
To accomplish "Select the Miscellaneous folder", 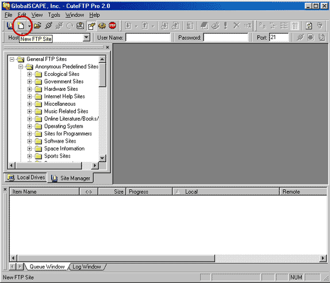I will coord(60,104).
